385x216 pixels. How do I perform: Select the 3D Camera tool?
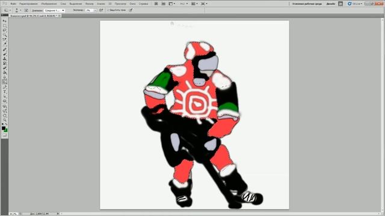tap(4, 111)
